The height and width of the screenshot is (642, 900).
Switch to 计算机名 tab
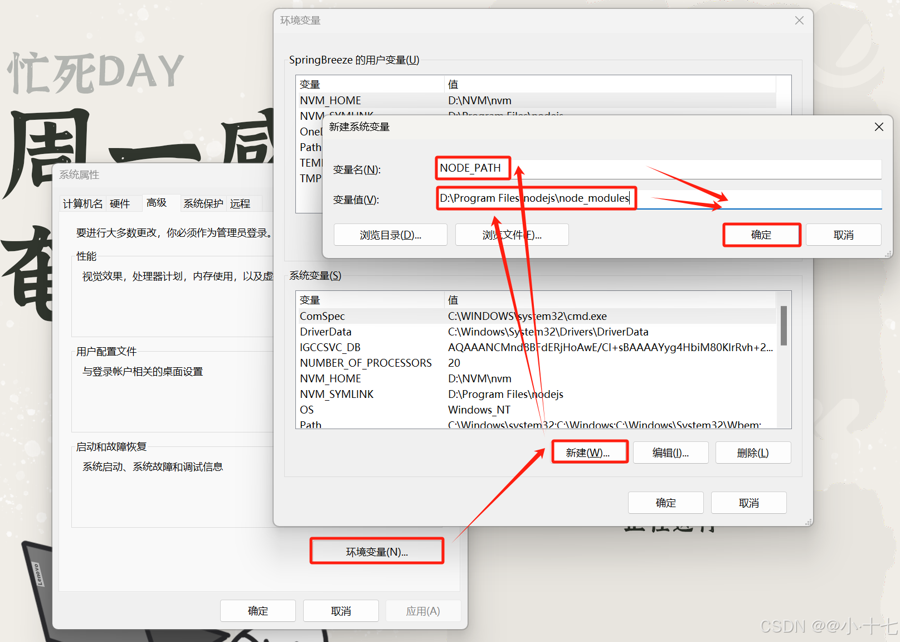point(82,203)
